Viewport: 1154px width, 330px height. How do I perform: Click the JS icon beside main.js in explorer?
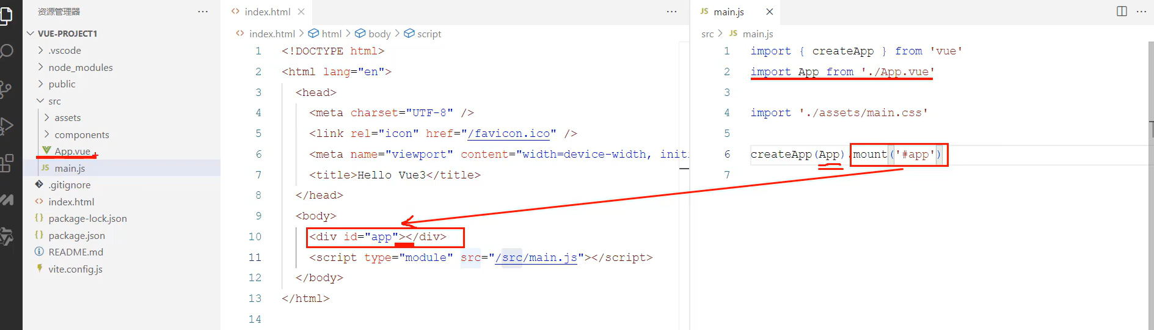pyautogui.click(x=45, y=167)
